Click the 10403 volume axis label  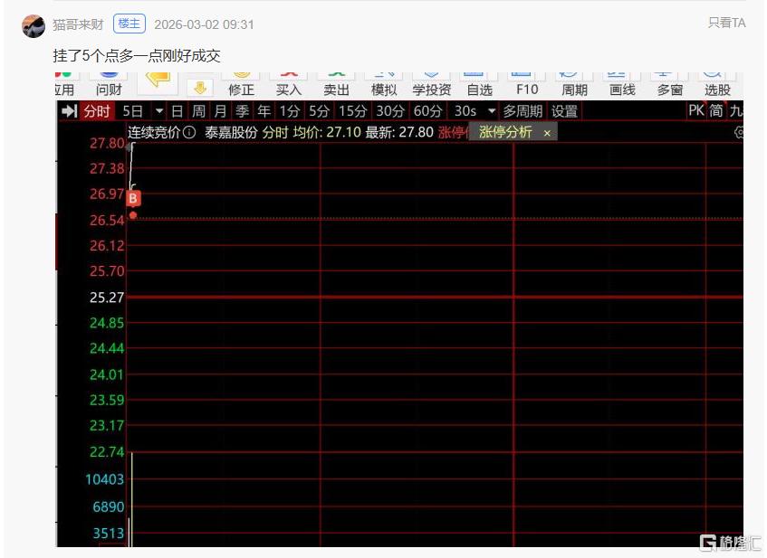(105, 479)
